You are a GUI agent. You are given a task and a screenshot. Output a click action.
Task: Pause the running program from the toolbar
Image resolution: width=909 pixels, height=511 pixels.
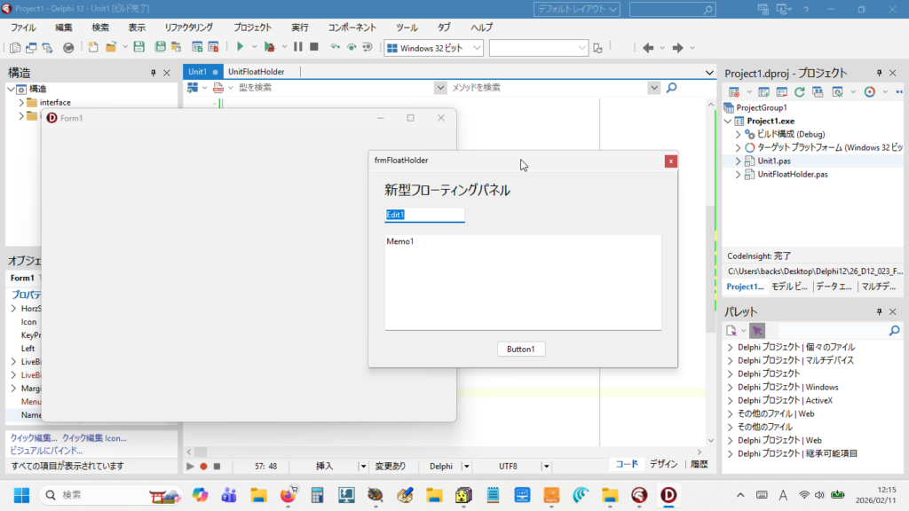pyautogui.click(x=298, y=47)
